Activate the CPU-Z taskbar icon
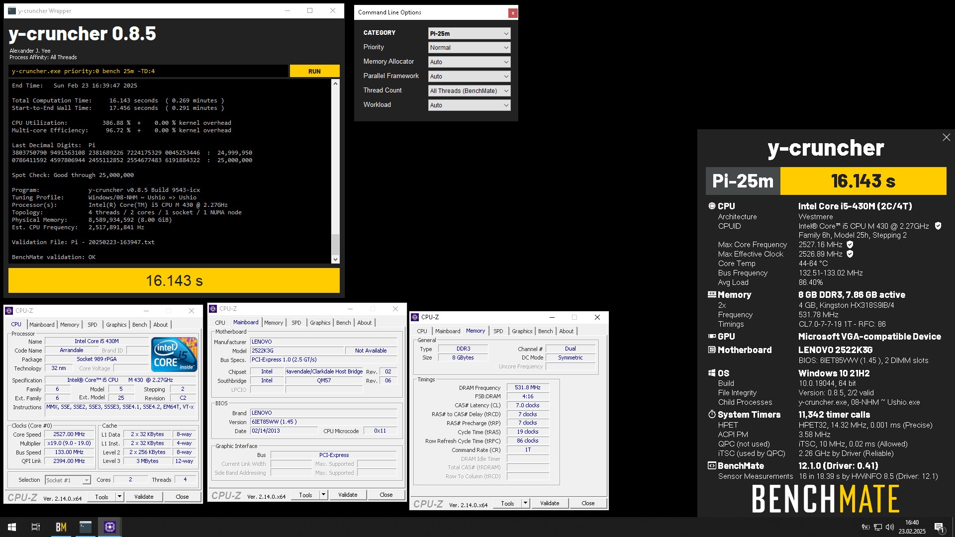The width and height of the screenshot is (955, 537). (x=110, y=527)
